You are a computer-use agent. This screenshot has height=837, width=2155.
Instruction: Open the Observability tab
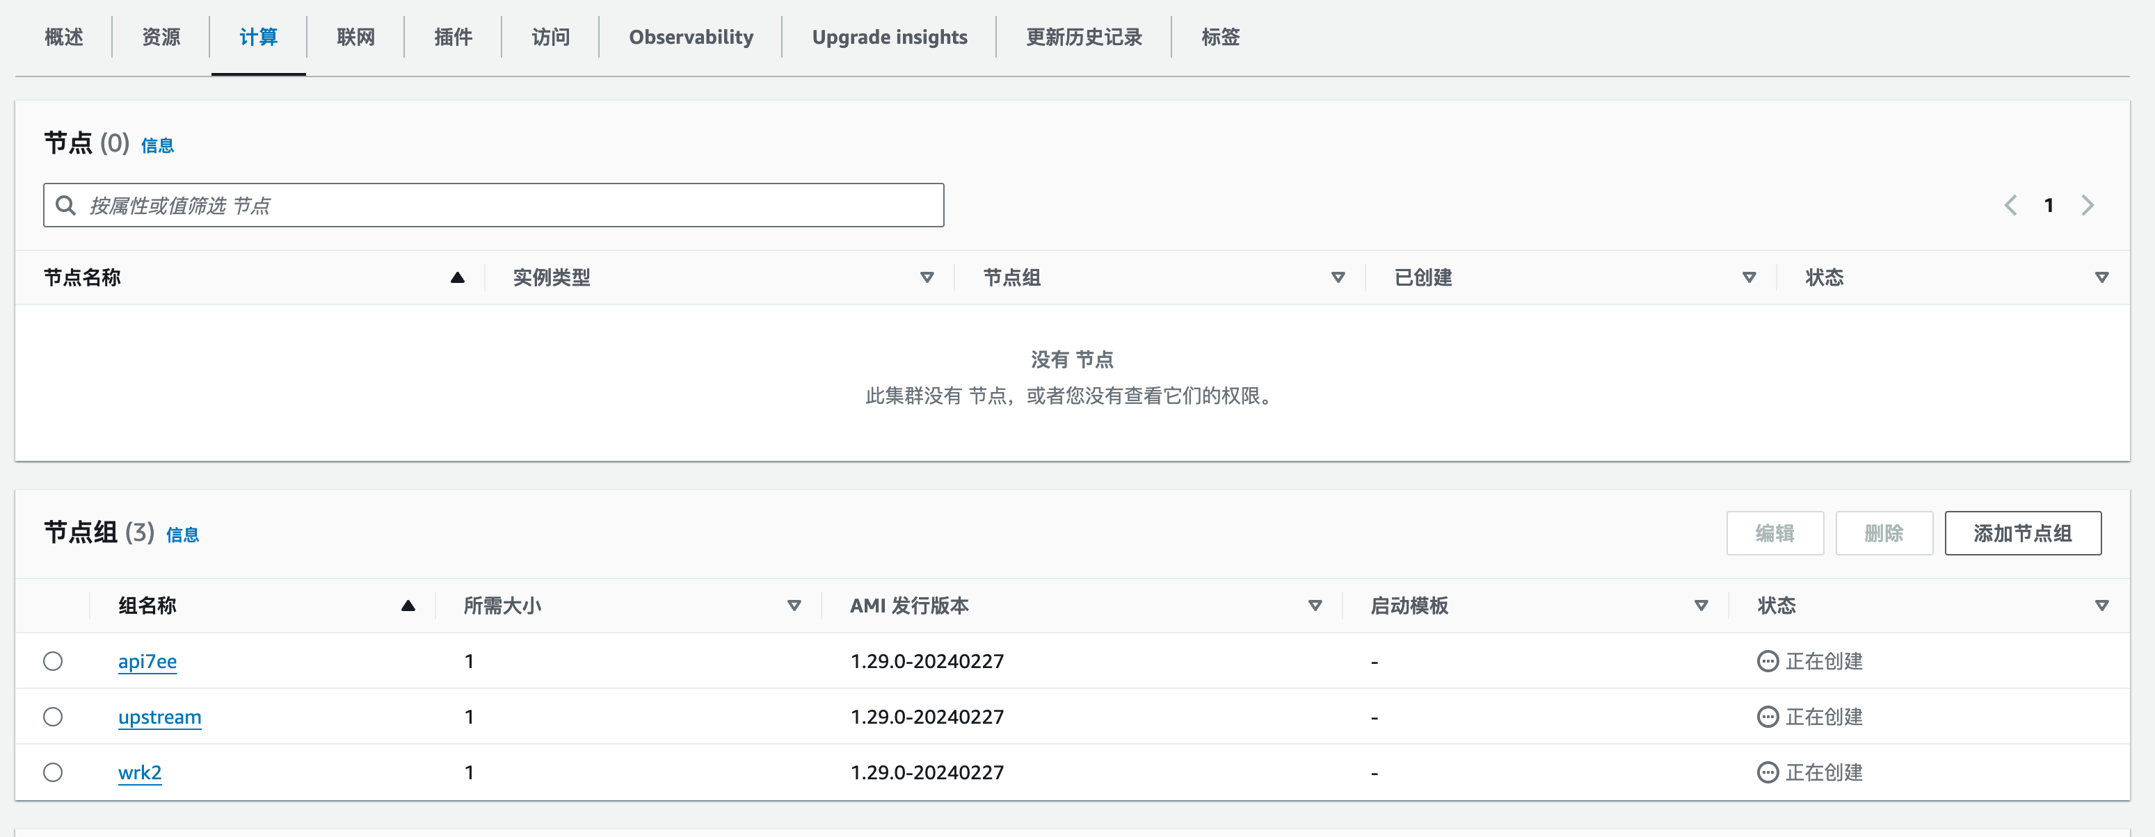pos(691,38)
